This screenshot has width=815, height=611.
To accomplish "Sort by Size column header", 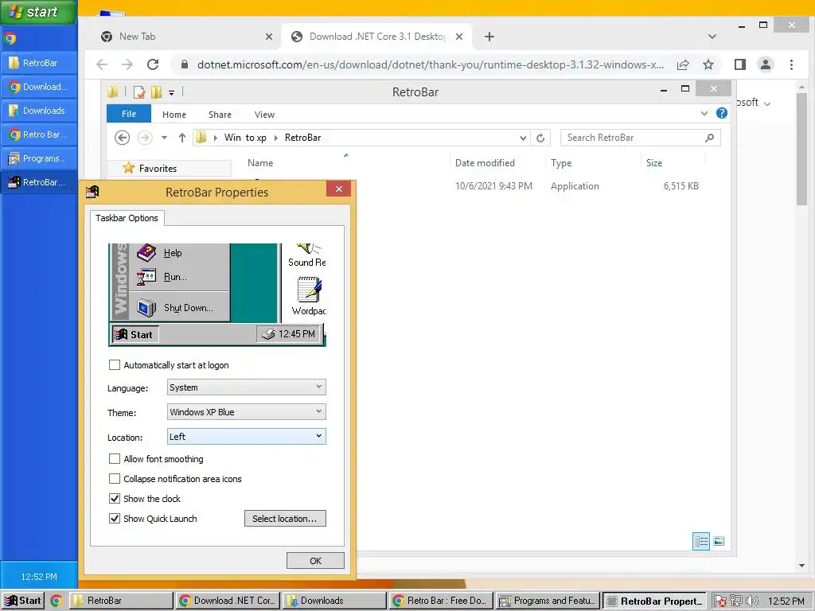I will pyautogui.click(x=654, y=162).
